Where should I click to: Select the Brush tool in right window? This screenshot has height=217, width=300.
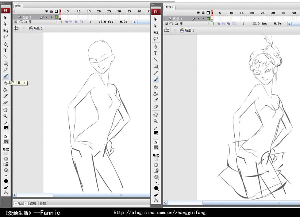[156, 80]
